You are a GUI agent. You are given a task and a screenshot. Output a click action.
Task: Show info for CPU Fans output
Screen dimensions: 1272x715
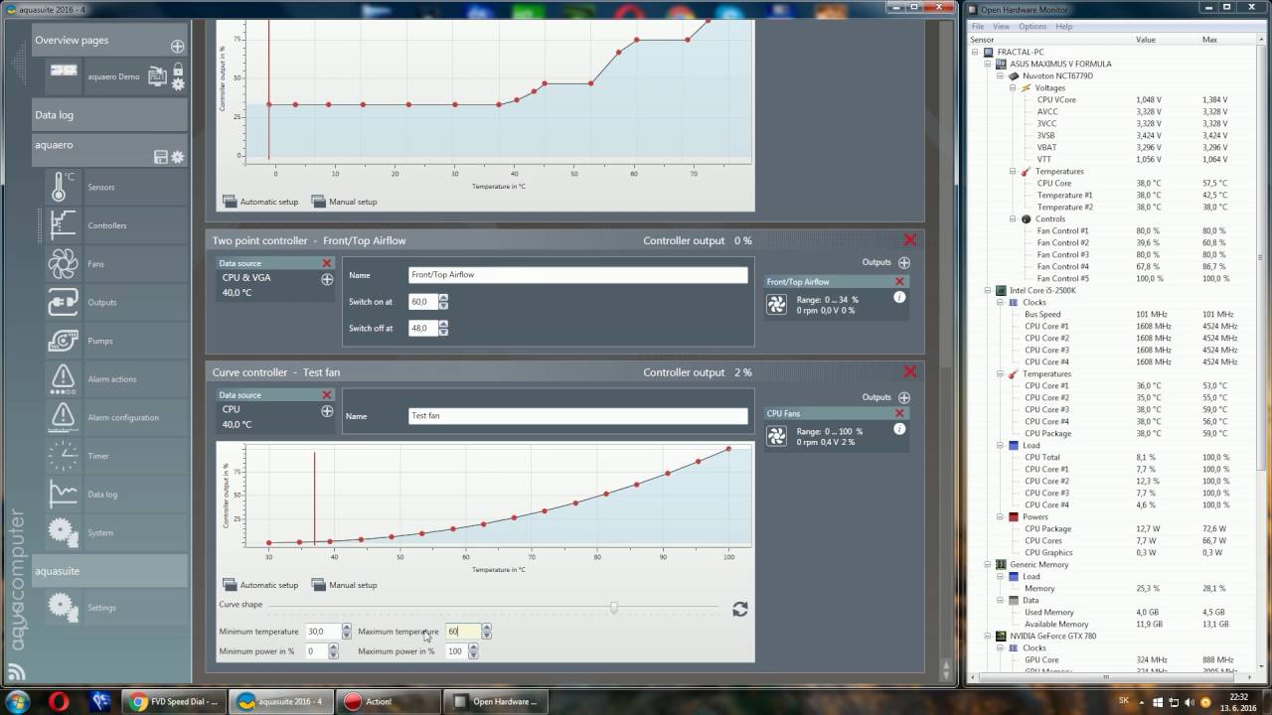899,429
